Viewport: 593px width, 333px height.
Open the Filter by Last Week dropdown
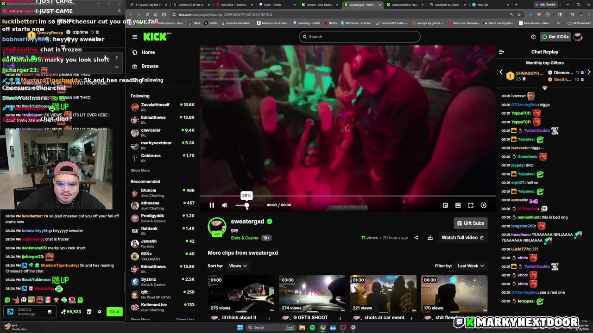click(471, 266)
